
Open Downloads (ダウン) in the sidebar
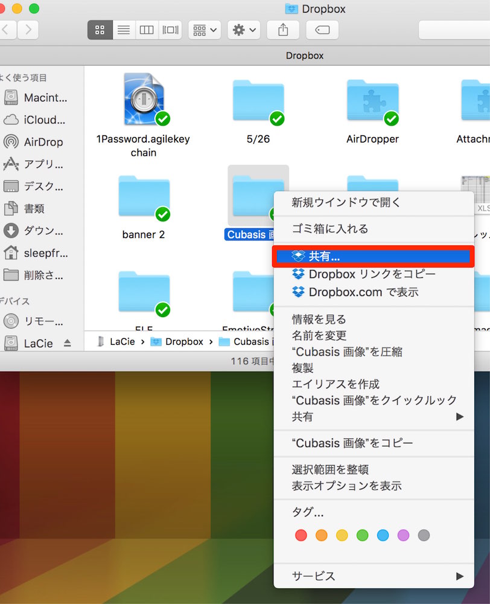click(33, 231)
